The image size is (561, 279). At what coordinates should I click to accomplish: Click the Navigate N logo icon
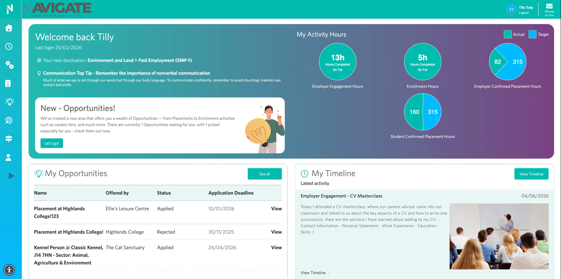point(10,9)
